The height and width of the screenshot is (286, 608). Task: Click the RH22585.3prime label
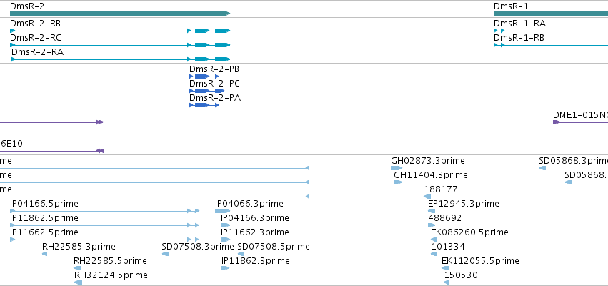coord(79,247)
